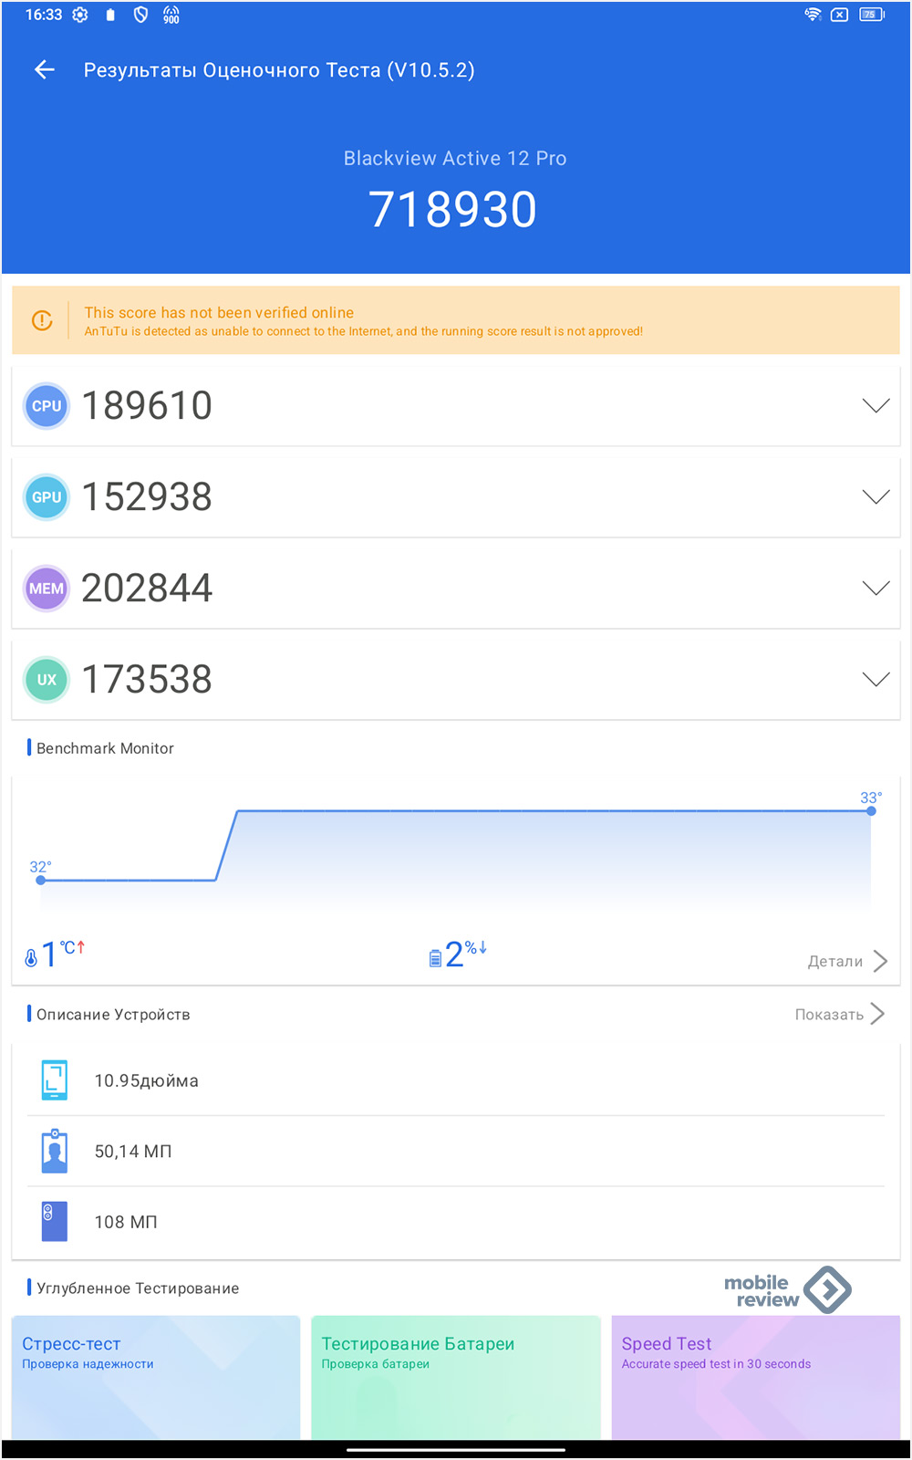Tap the Benchmark Monitor heading

point(105,748)
